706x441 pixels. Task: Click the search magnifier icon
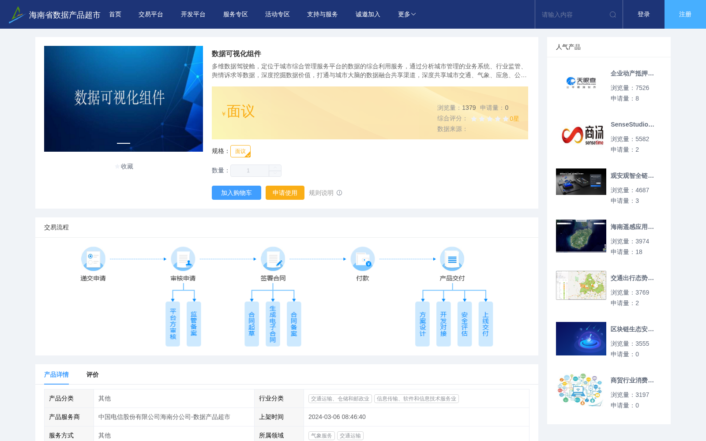pos(613,15)
